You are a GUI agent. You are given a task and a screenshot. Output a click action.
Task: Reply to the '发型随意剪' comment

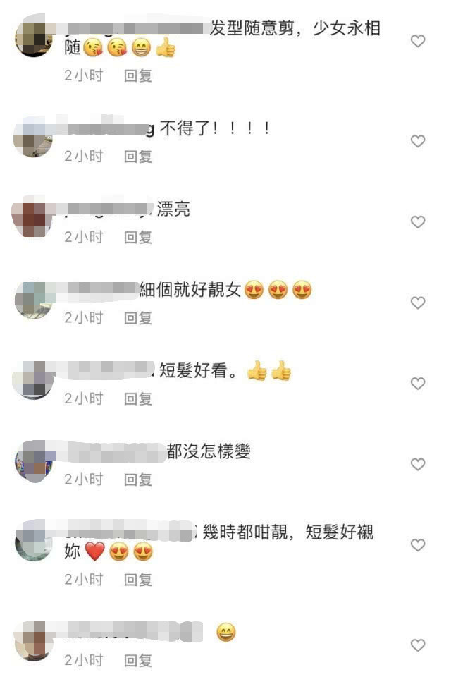coord(138,75)
